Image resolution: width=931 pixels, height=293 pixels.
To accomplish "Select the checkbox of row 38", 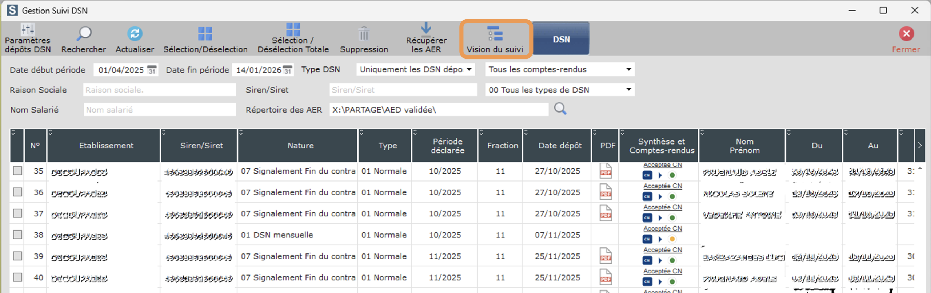I will point(17,235).
